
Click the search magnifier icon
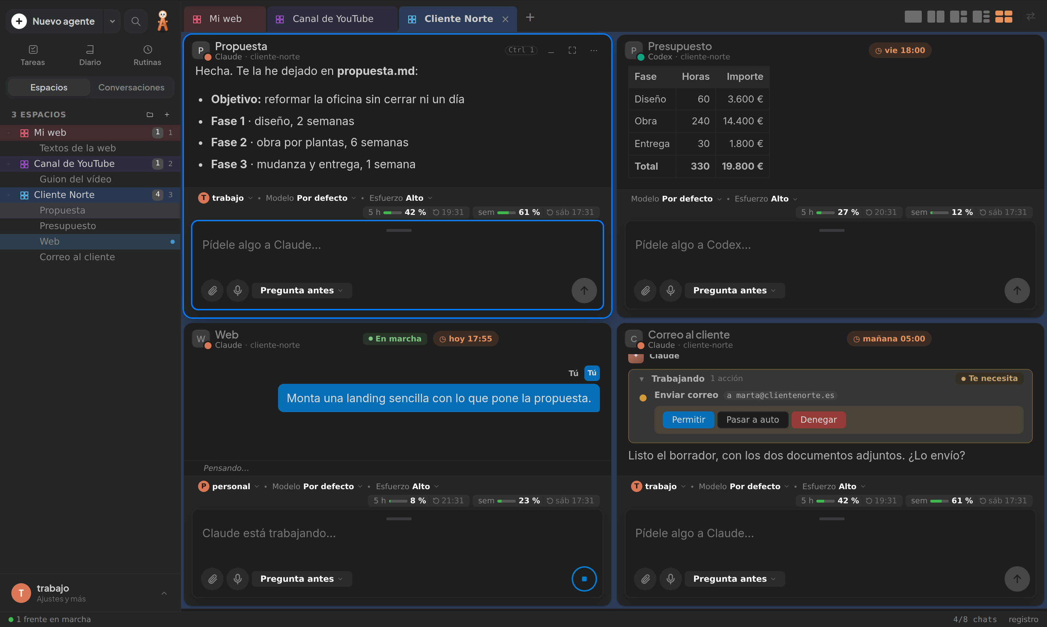(136, 21)
